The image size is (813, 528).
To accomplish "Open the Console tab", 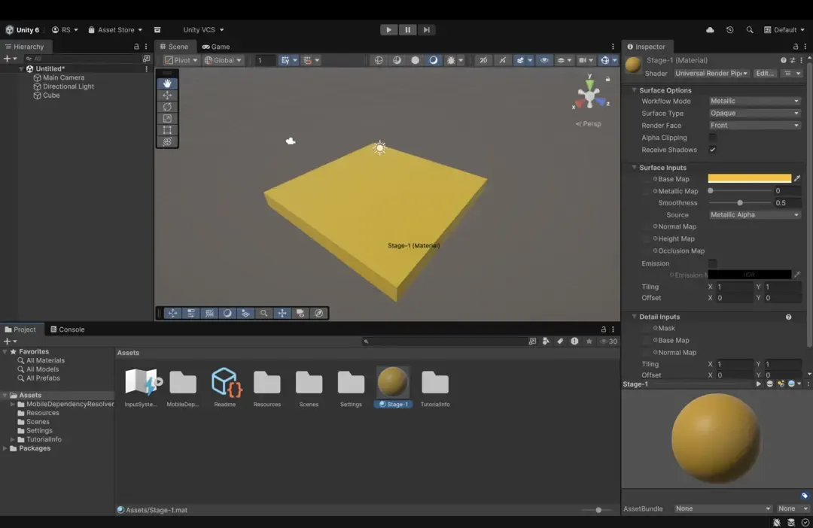I will [x=67, y=329].
